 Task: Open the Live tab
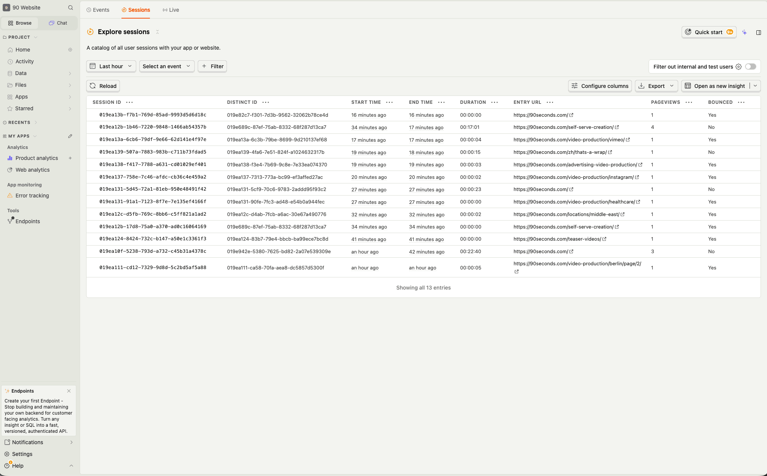(171, 10)
